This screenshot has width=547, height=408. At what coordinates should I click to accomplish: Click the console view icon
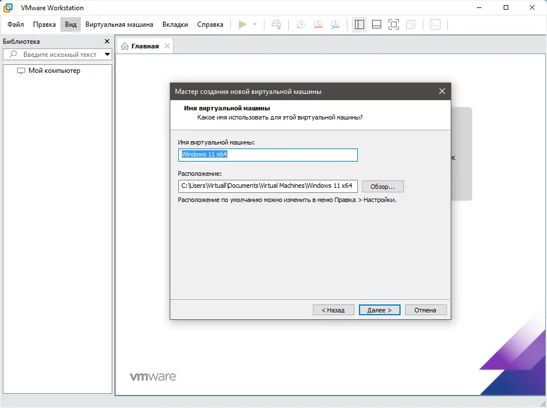[x=435, y=24]
